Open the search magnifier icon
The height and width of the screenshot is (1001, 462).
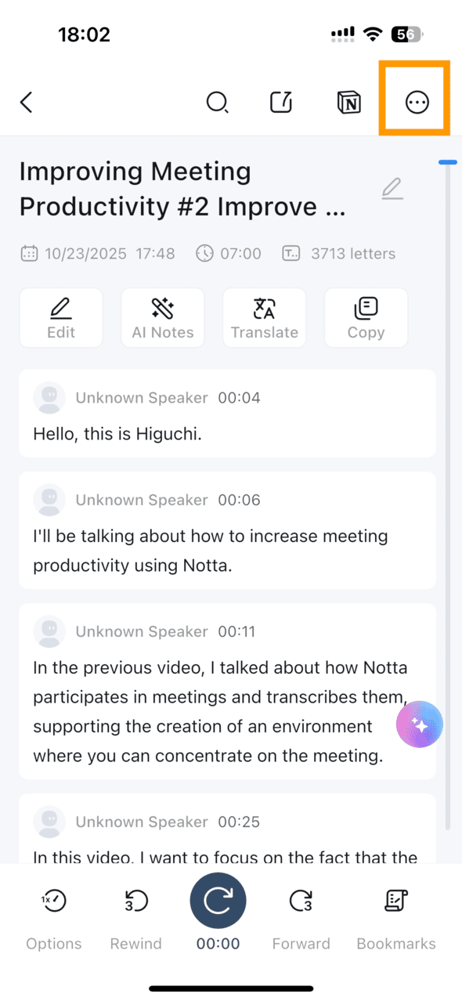[x=217, y=103]
